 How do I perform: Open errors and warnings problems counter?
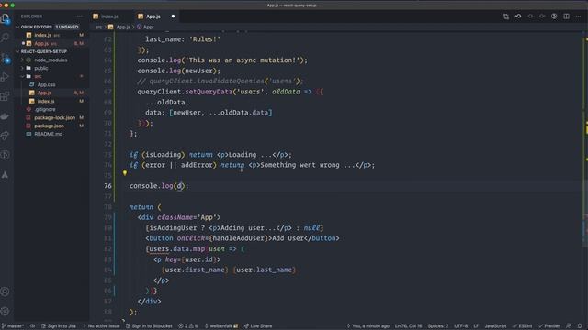(188, 326)
